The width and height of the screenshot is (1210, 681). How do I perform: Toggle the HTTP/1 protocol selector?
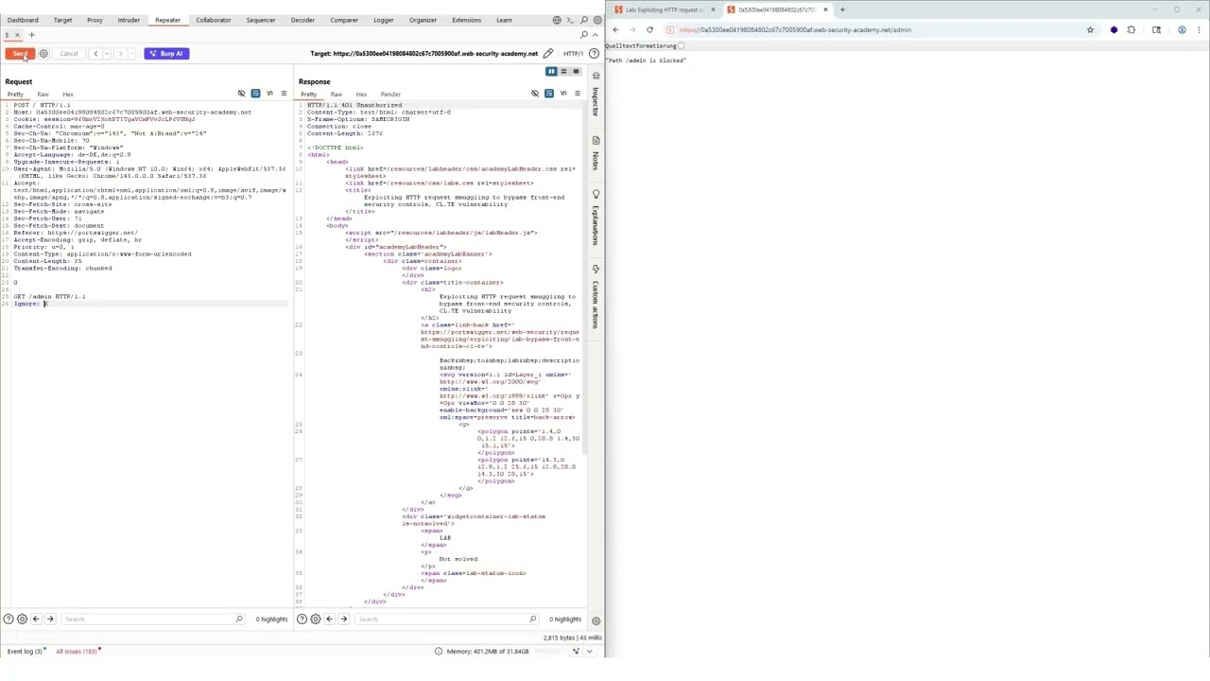(573, 54)
